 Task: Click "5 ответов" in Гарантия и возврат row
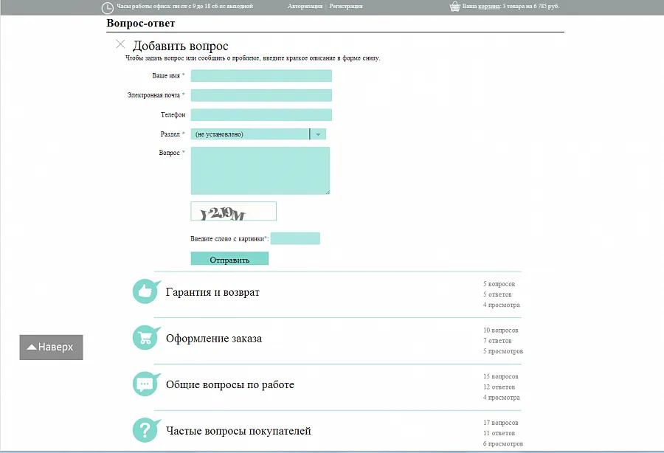coord(497,294)
